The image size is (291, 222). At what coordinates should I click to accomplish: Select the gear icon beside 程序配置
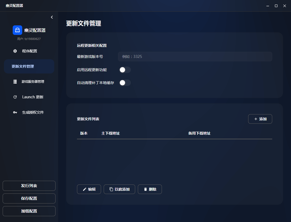(x=15, y=51)
